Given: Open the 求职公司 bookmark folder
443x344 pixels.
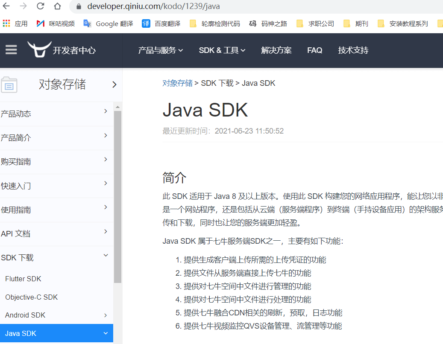Looking at the screenshot, I should 315,23.
